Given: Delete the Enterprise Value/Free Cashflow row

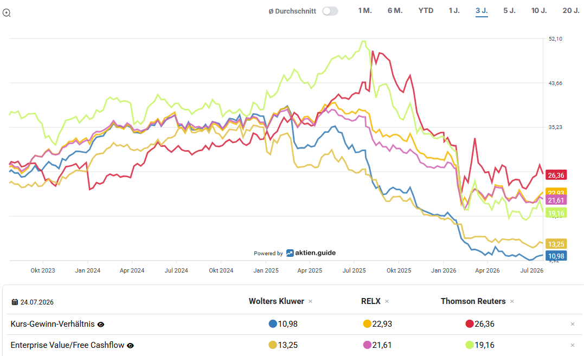Looking at the screenshot, I should 573,345.
